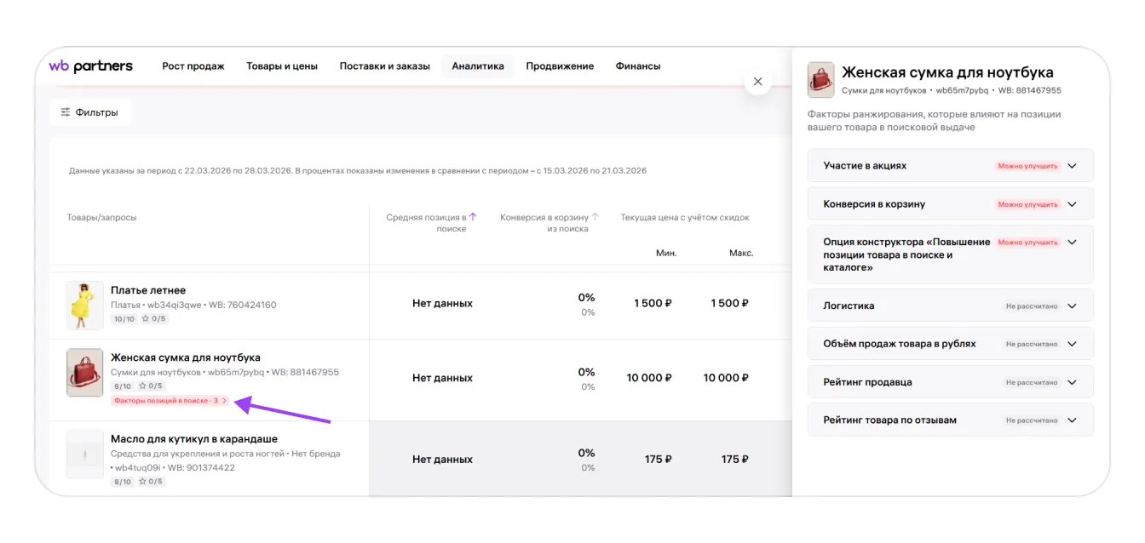Viewport: 1145px width, 543px height.
Task: Click the bag image in side panel header
Action: [x=820, y=80]
